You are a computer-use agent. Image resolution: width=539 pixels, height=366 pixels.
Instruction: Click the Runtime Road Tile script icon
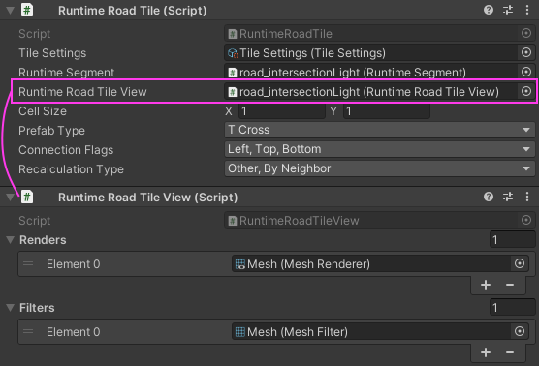coord(27,10)
